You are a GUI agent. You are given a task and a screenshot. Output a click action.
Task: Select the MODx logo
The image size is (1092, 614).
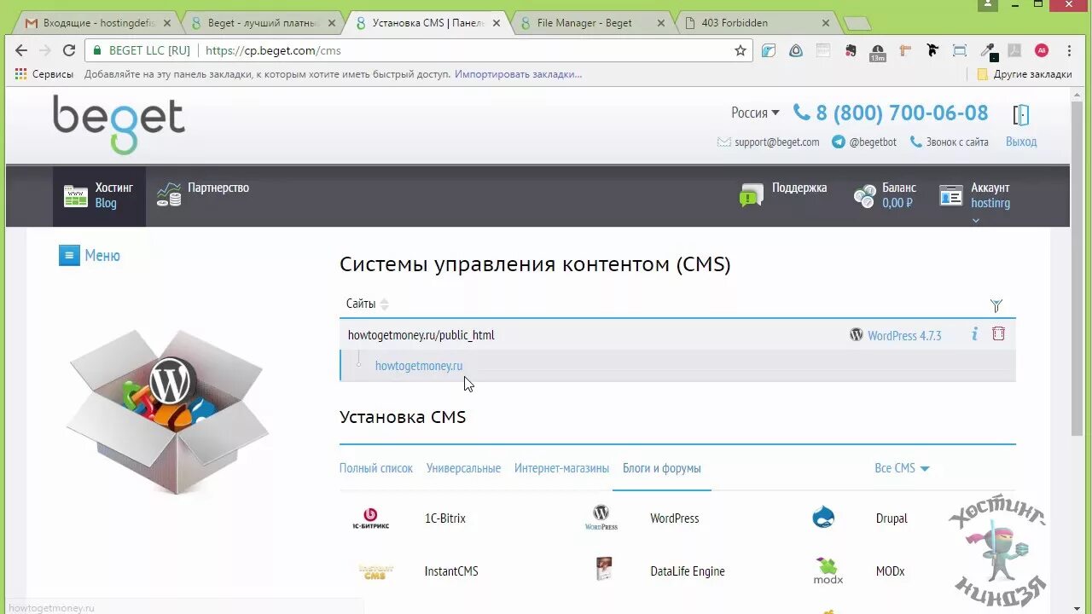tap(828, 571)
